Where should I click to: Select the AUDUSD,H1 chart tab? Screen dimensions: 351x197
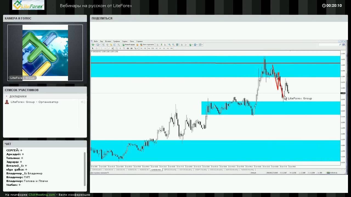tap(132, 170)
